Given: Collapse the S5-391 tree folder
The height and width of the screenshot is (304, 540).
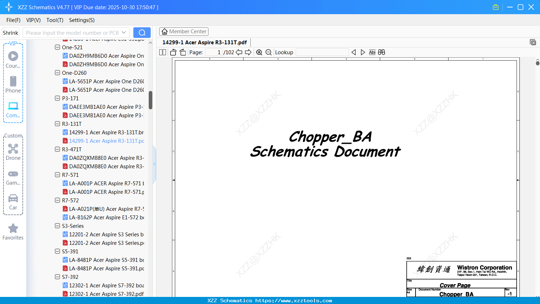Looking at the screenshot, I should [57, 251].
